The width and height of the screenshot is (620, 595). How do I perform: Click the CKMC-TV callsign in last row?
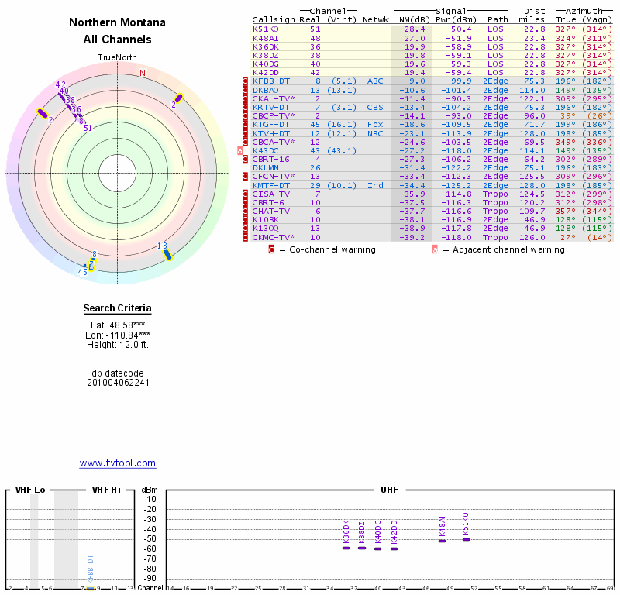pos(273,237)
